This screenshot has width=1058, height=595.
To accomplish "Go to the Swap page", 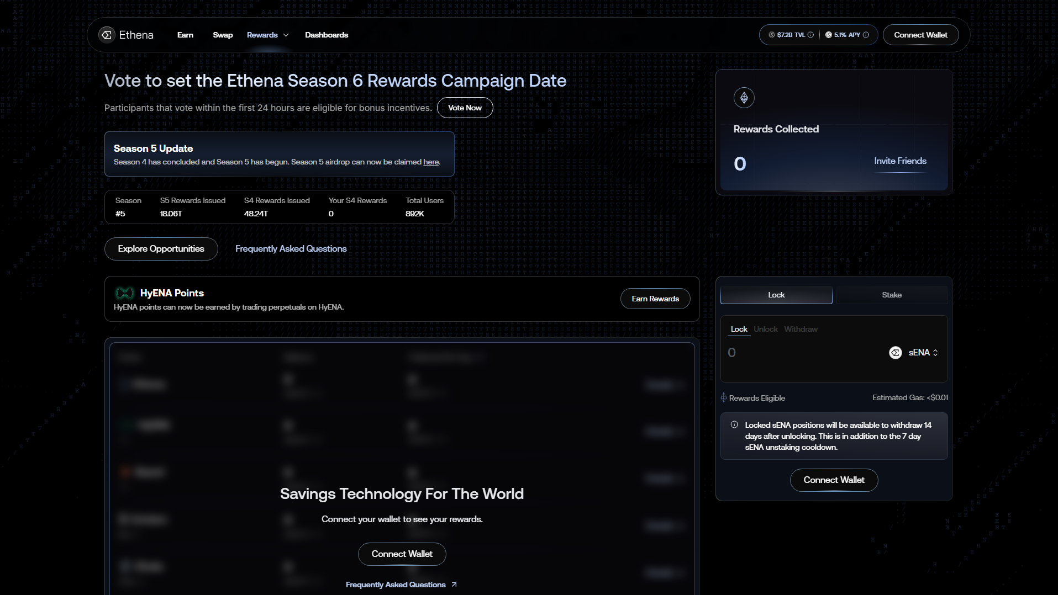I will coord(223,35).
